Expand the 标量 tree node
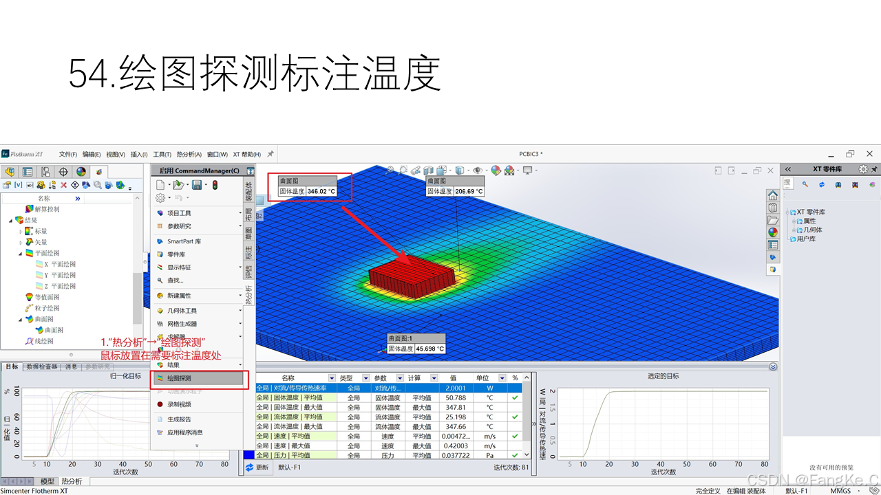 pos(21,231)
